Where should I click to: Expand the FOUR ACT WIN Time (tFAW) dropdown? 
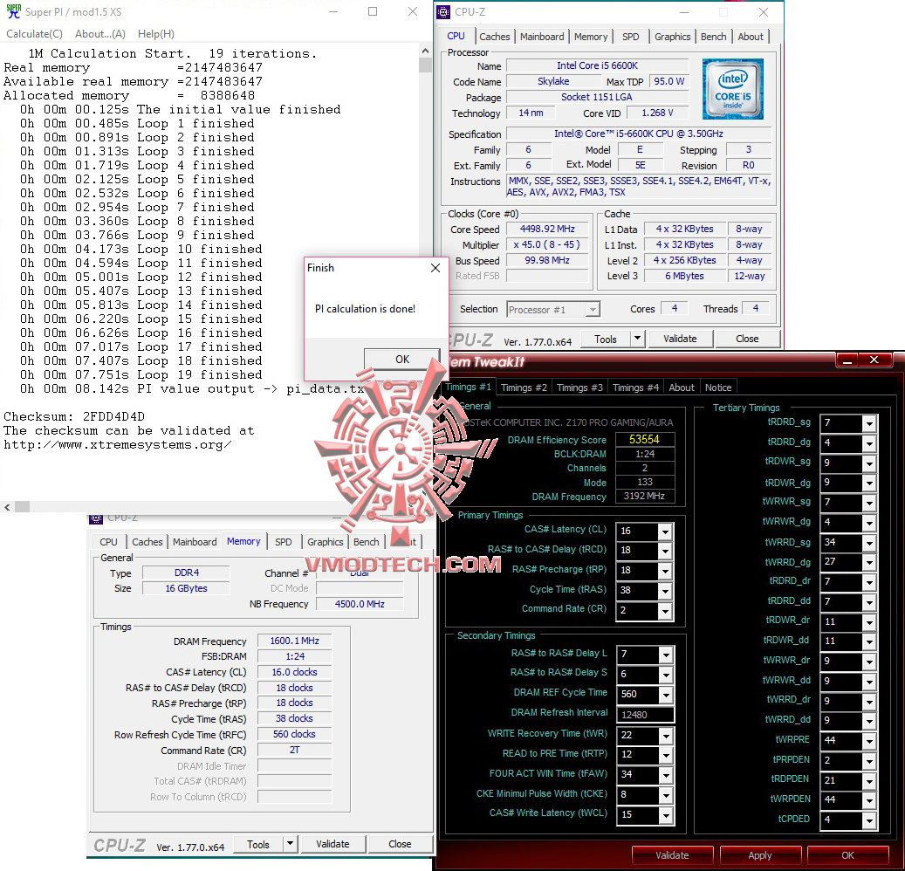coord(666,775)
